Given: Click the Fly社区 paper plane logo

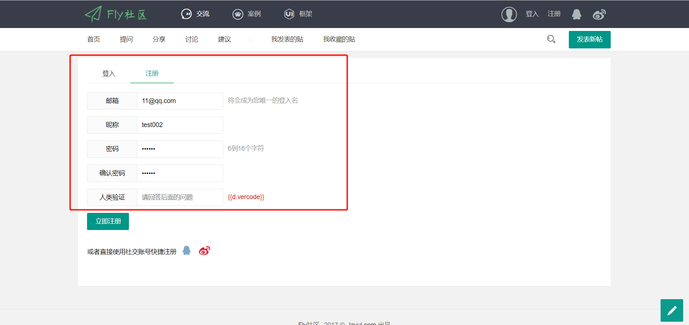Looking at the screenshot, I should tap(115, 14).
